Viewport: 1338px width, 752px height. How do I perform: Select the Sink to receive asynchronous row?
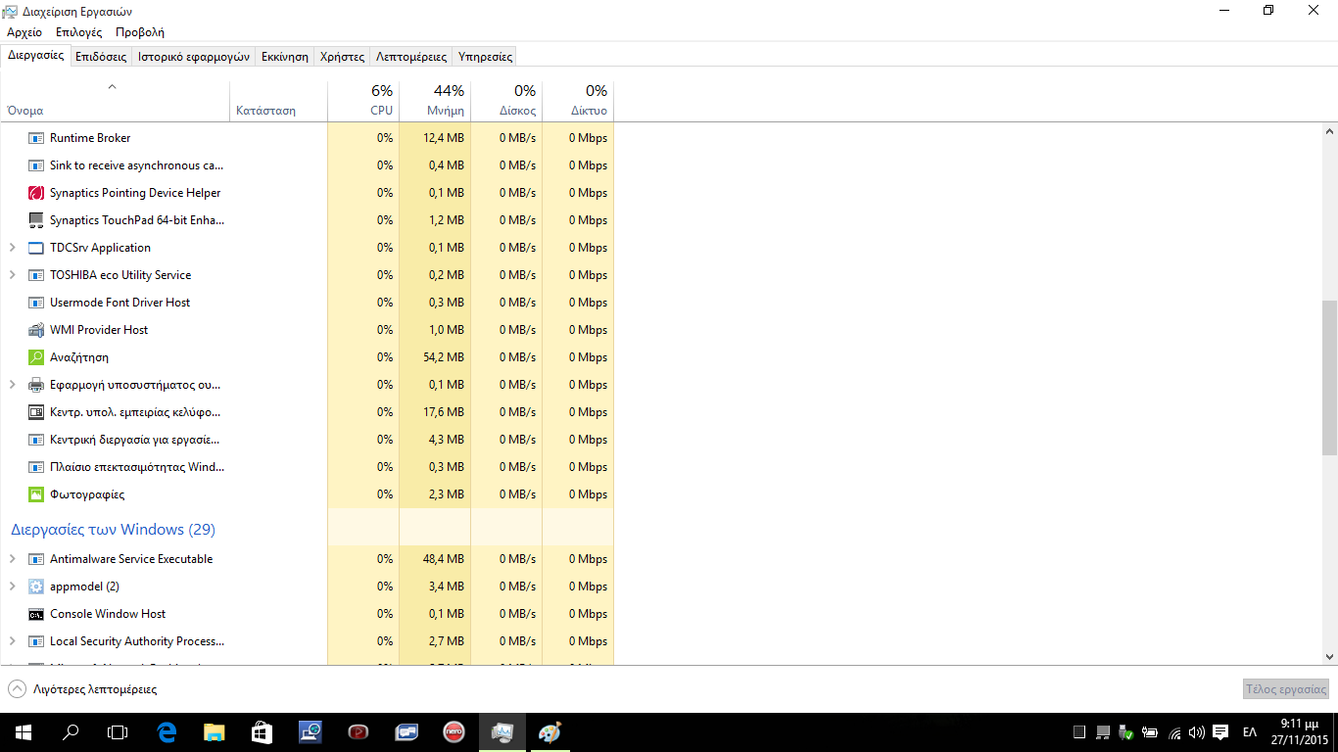point(307,165)
